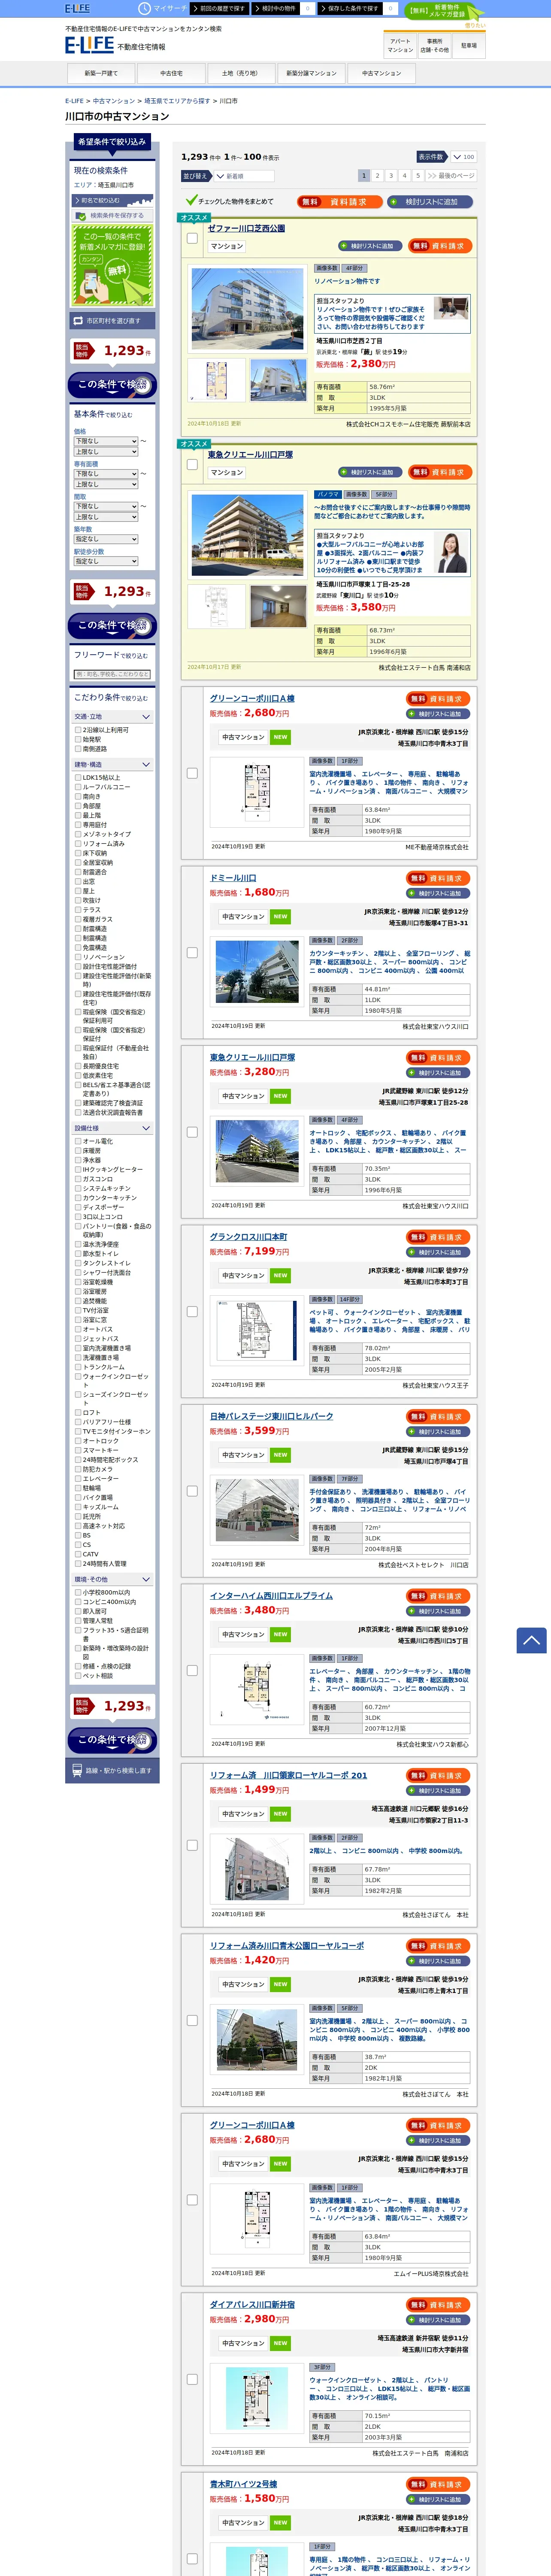Select checkbox for featured Tokyu Creer Kawaguchi Totsuka

(x=192, y=464)
